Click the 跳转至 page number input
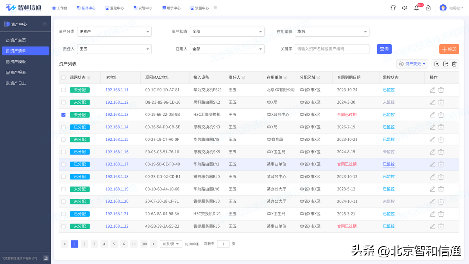The image size is (469, 264). coord(223,244)
